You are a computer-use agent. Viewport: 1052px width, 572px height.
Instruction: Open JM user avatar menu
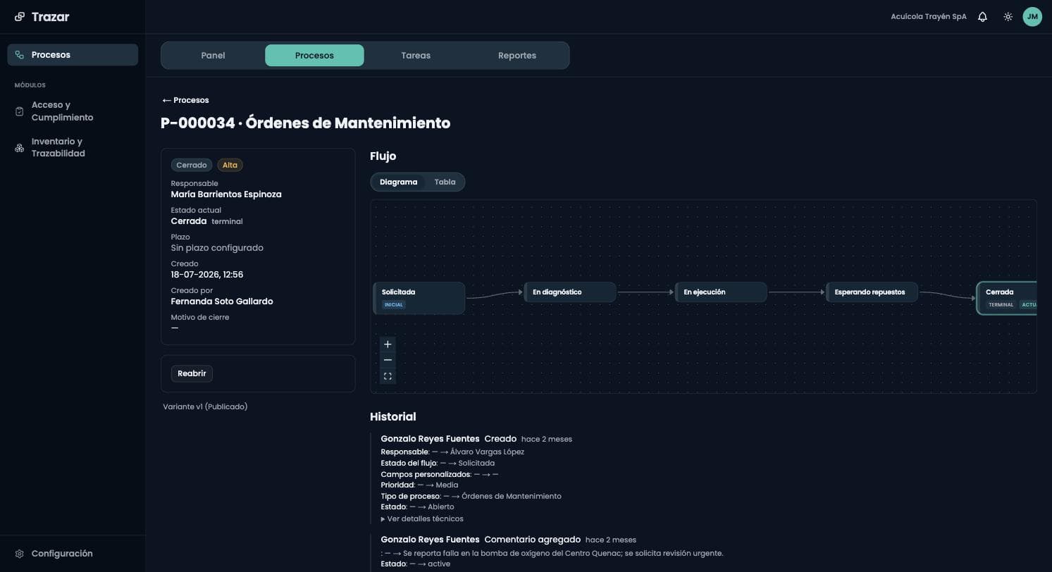1032,17
